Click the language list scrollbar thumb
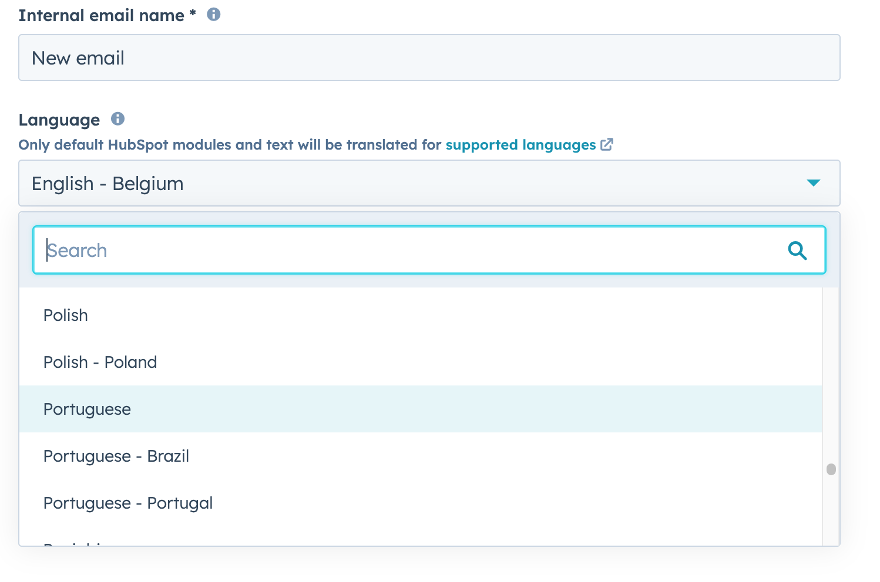The image size is (880, 582). click(831, 469)
